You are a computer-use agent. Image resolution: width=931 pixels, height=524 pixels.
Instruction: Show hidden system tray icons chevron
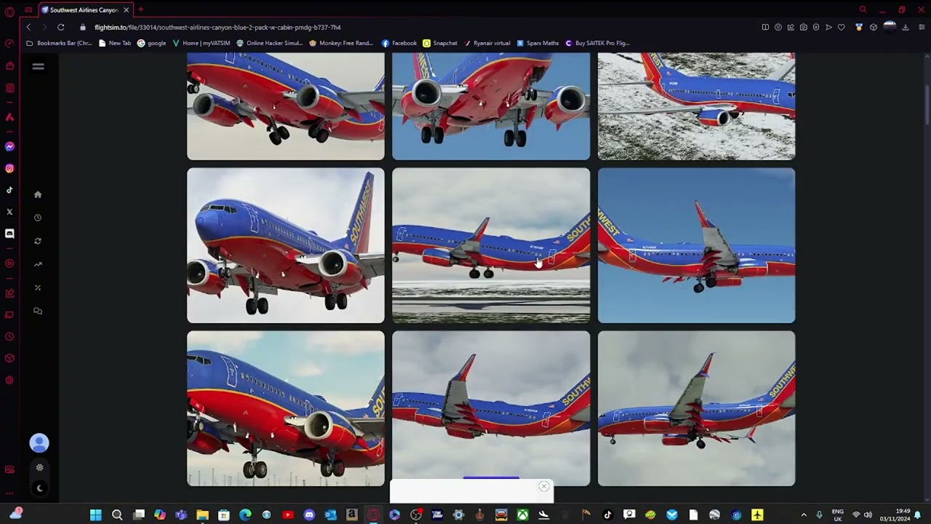pyautogui.click(x=804, y=515)
